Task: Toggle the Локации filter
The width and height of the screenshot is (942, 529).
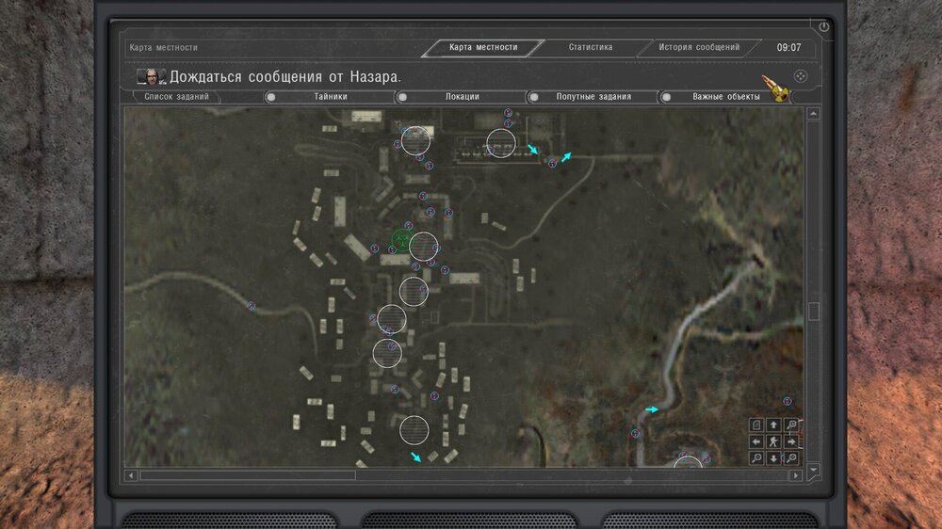Action: [462, 97]
